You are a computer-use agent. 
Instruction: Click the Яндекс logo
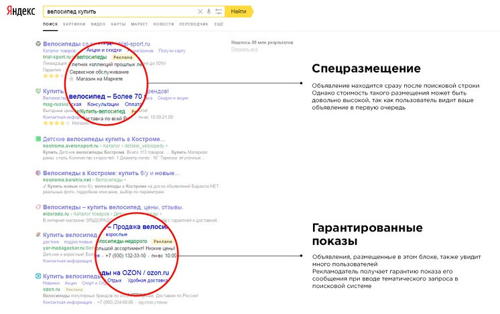point(21,11)
